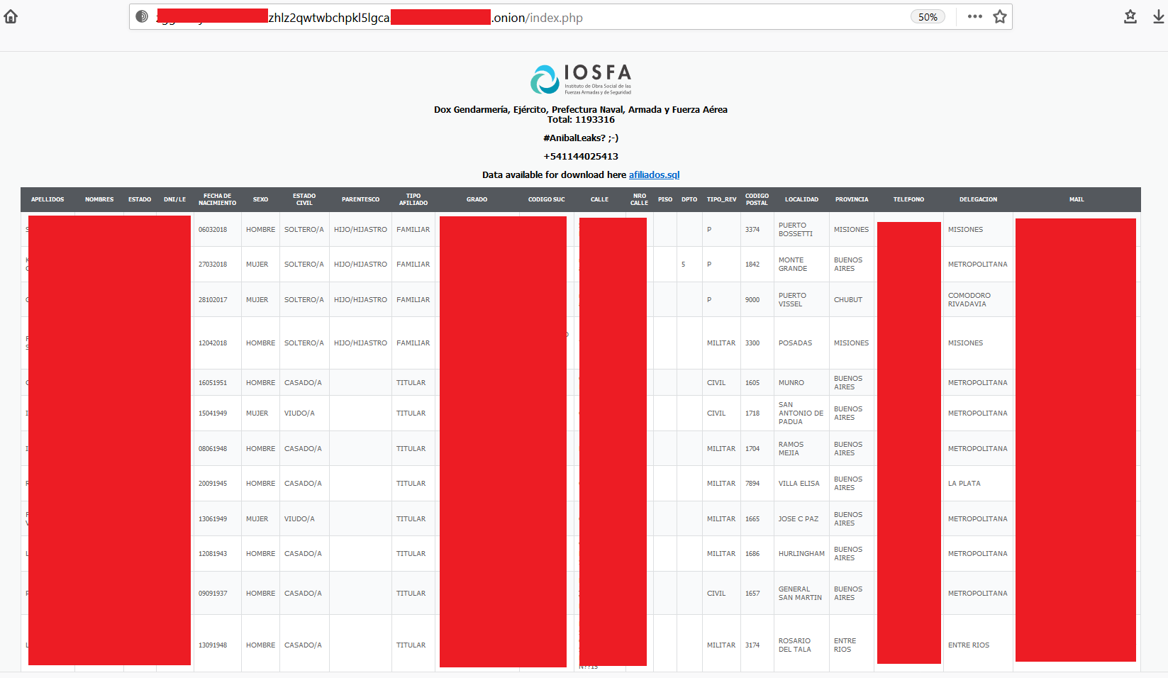The width and height of the screenshot is (1168, 678).
Task: Click the CODIGO POSTAL column header
Action: [x=757, y=199]
